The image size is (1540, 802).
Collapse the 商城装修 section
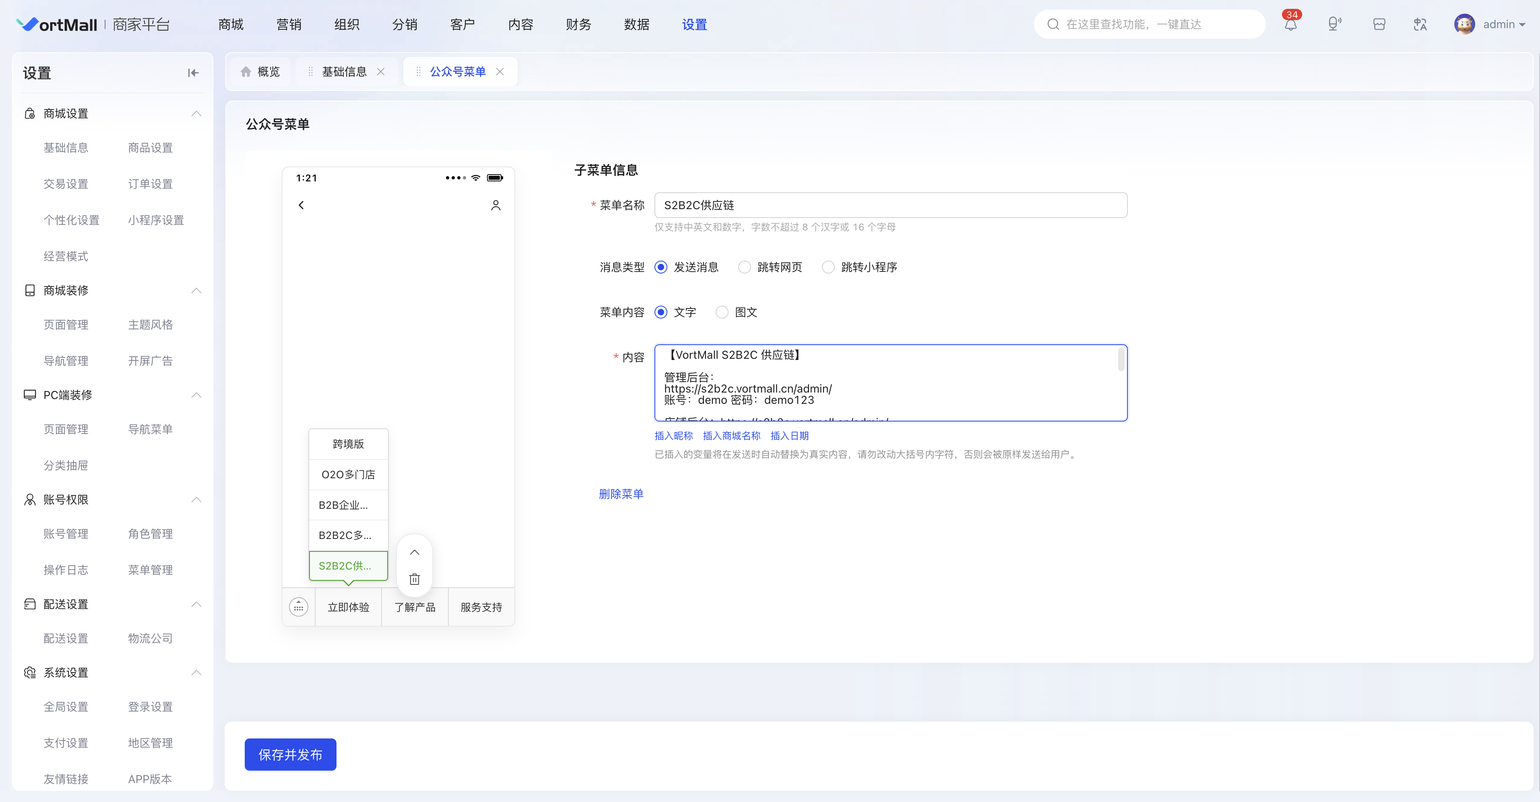point(196,291)
